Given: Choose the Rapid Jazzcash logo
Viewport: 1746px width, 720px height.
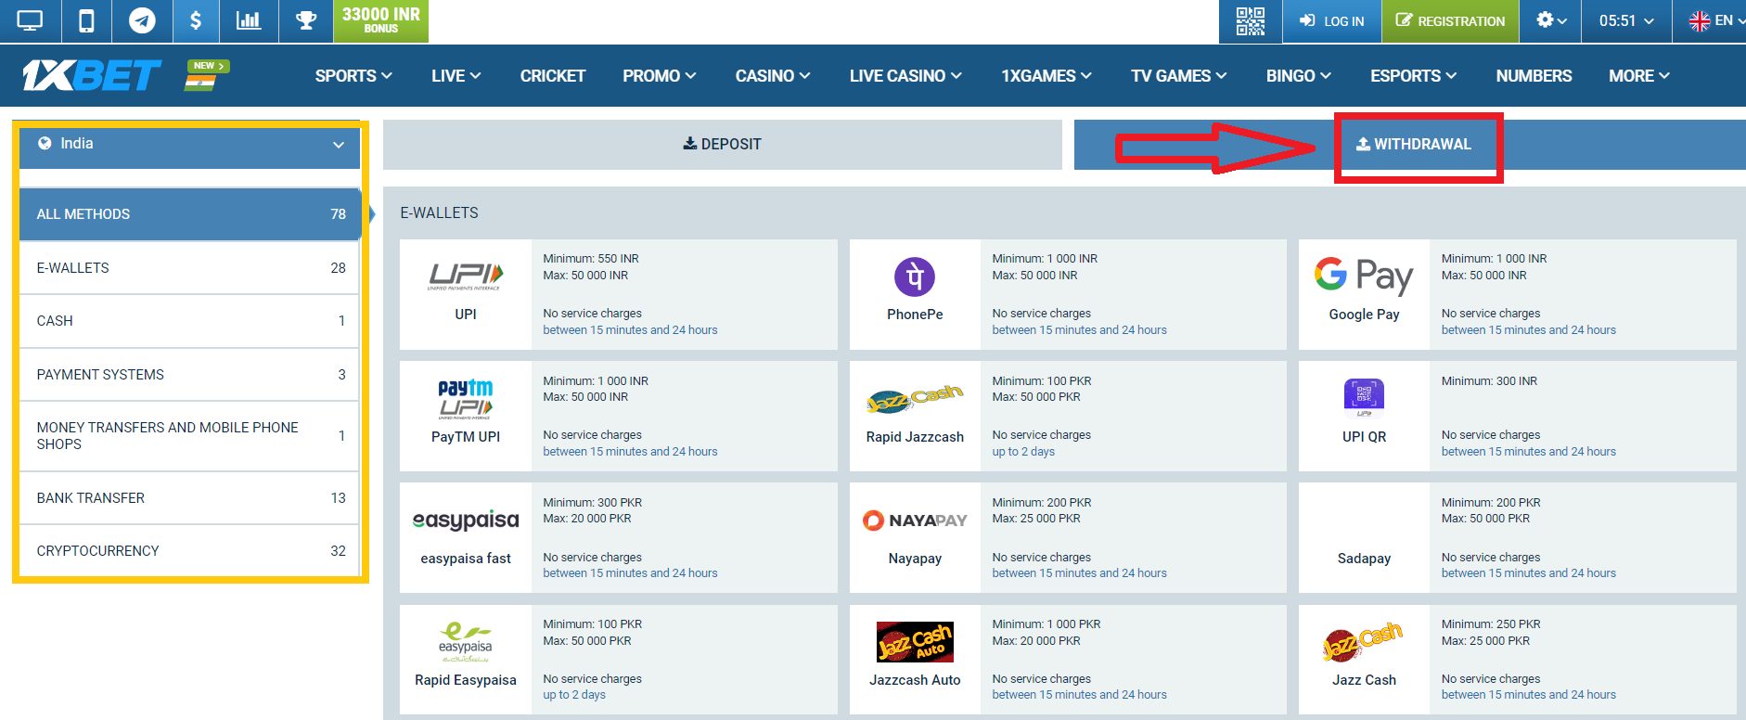Looking at the screenshot, I should 915,399.
